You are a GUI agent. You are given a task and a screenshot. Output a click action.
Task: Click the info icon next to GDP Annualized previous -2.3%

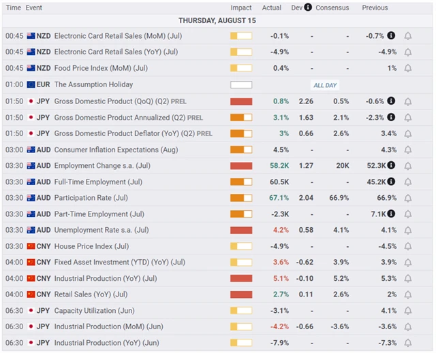(x=392, y=117)
